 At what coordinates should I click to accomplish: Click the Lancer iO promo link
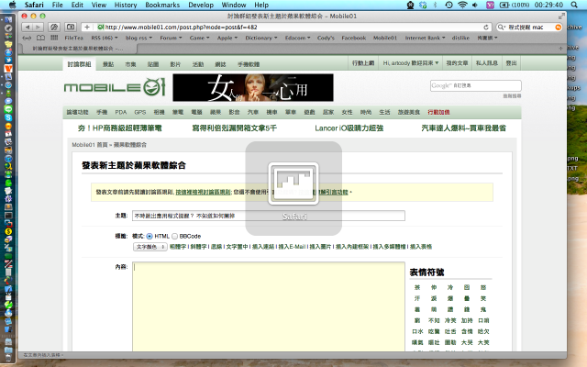(349, 128)
